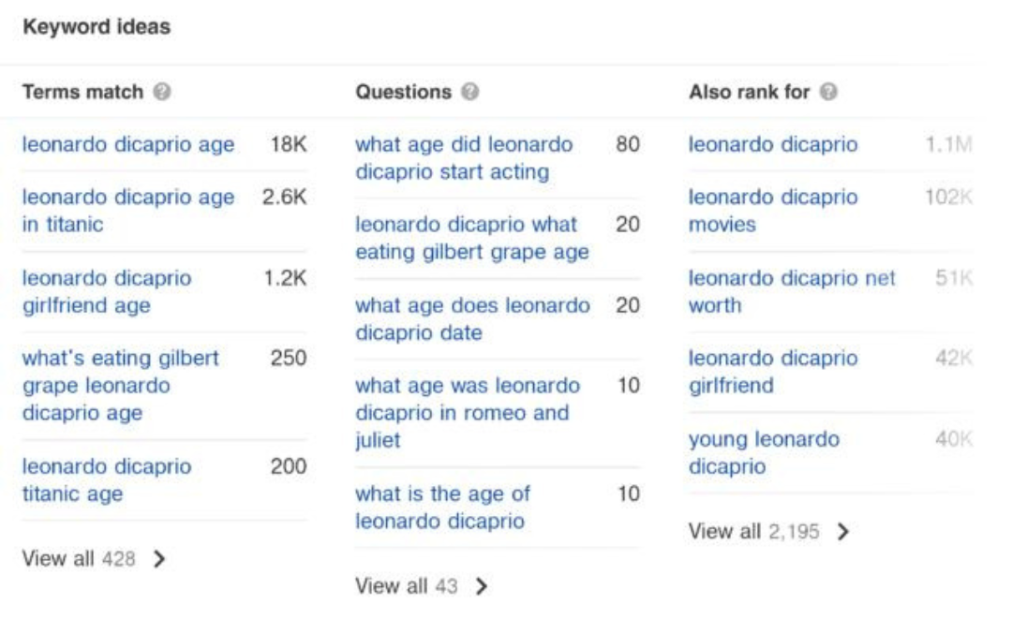
Task: Expand View all 428 terms match
Action: point(94,559)
